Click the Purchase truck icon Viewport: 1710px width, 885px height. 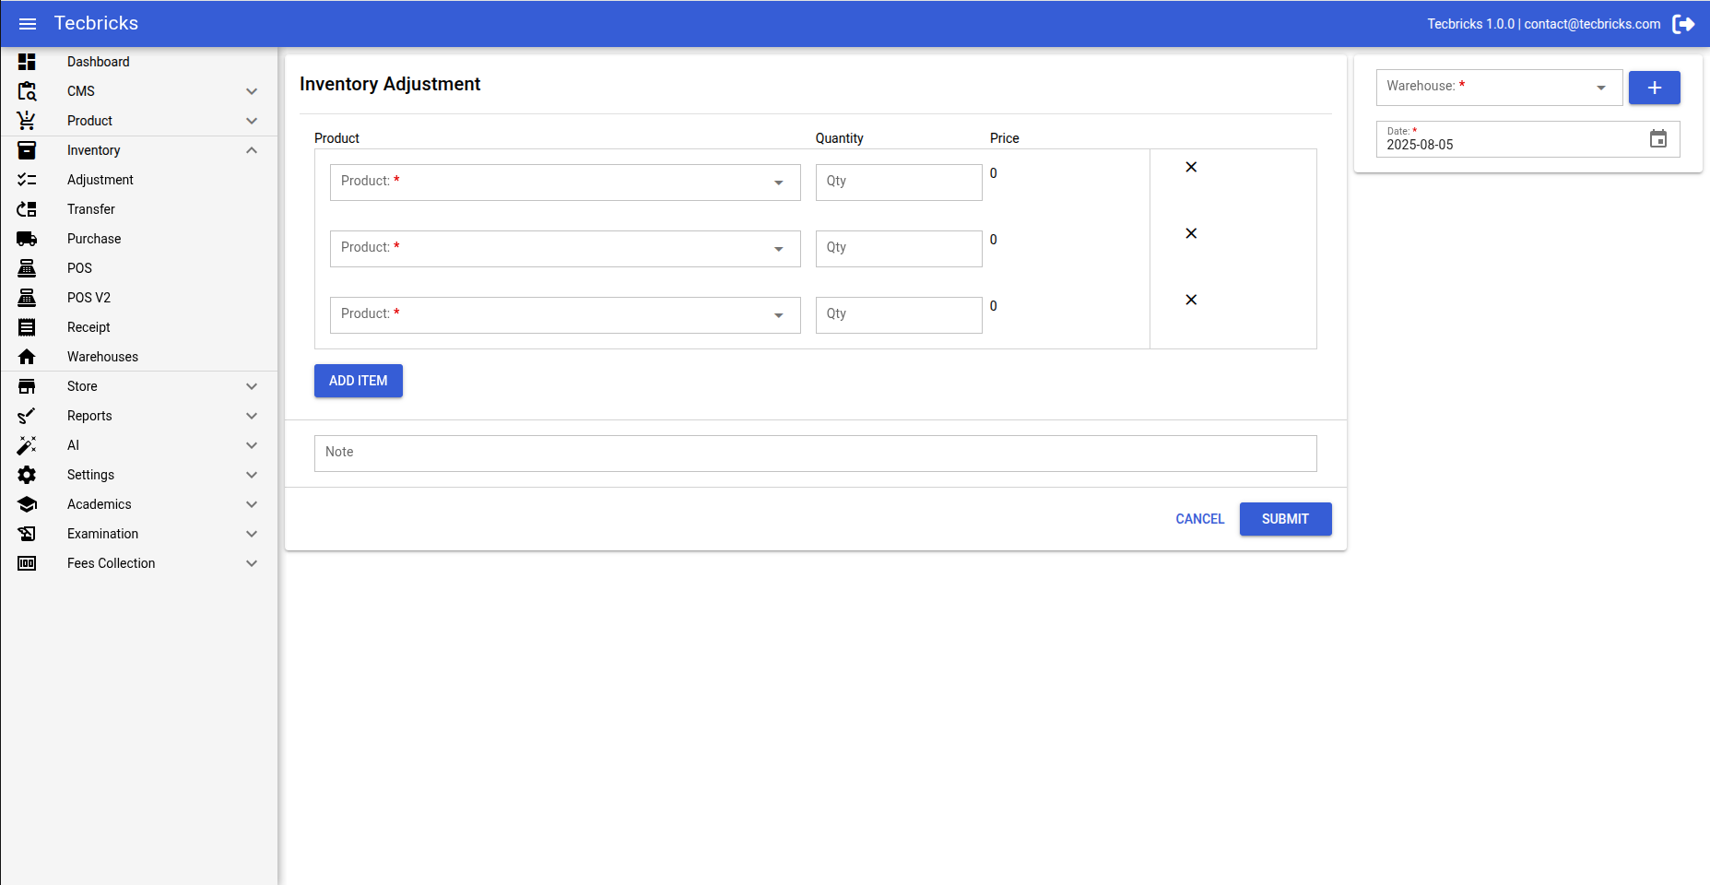coord(27,239)
